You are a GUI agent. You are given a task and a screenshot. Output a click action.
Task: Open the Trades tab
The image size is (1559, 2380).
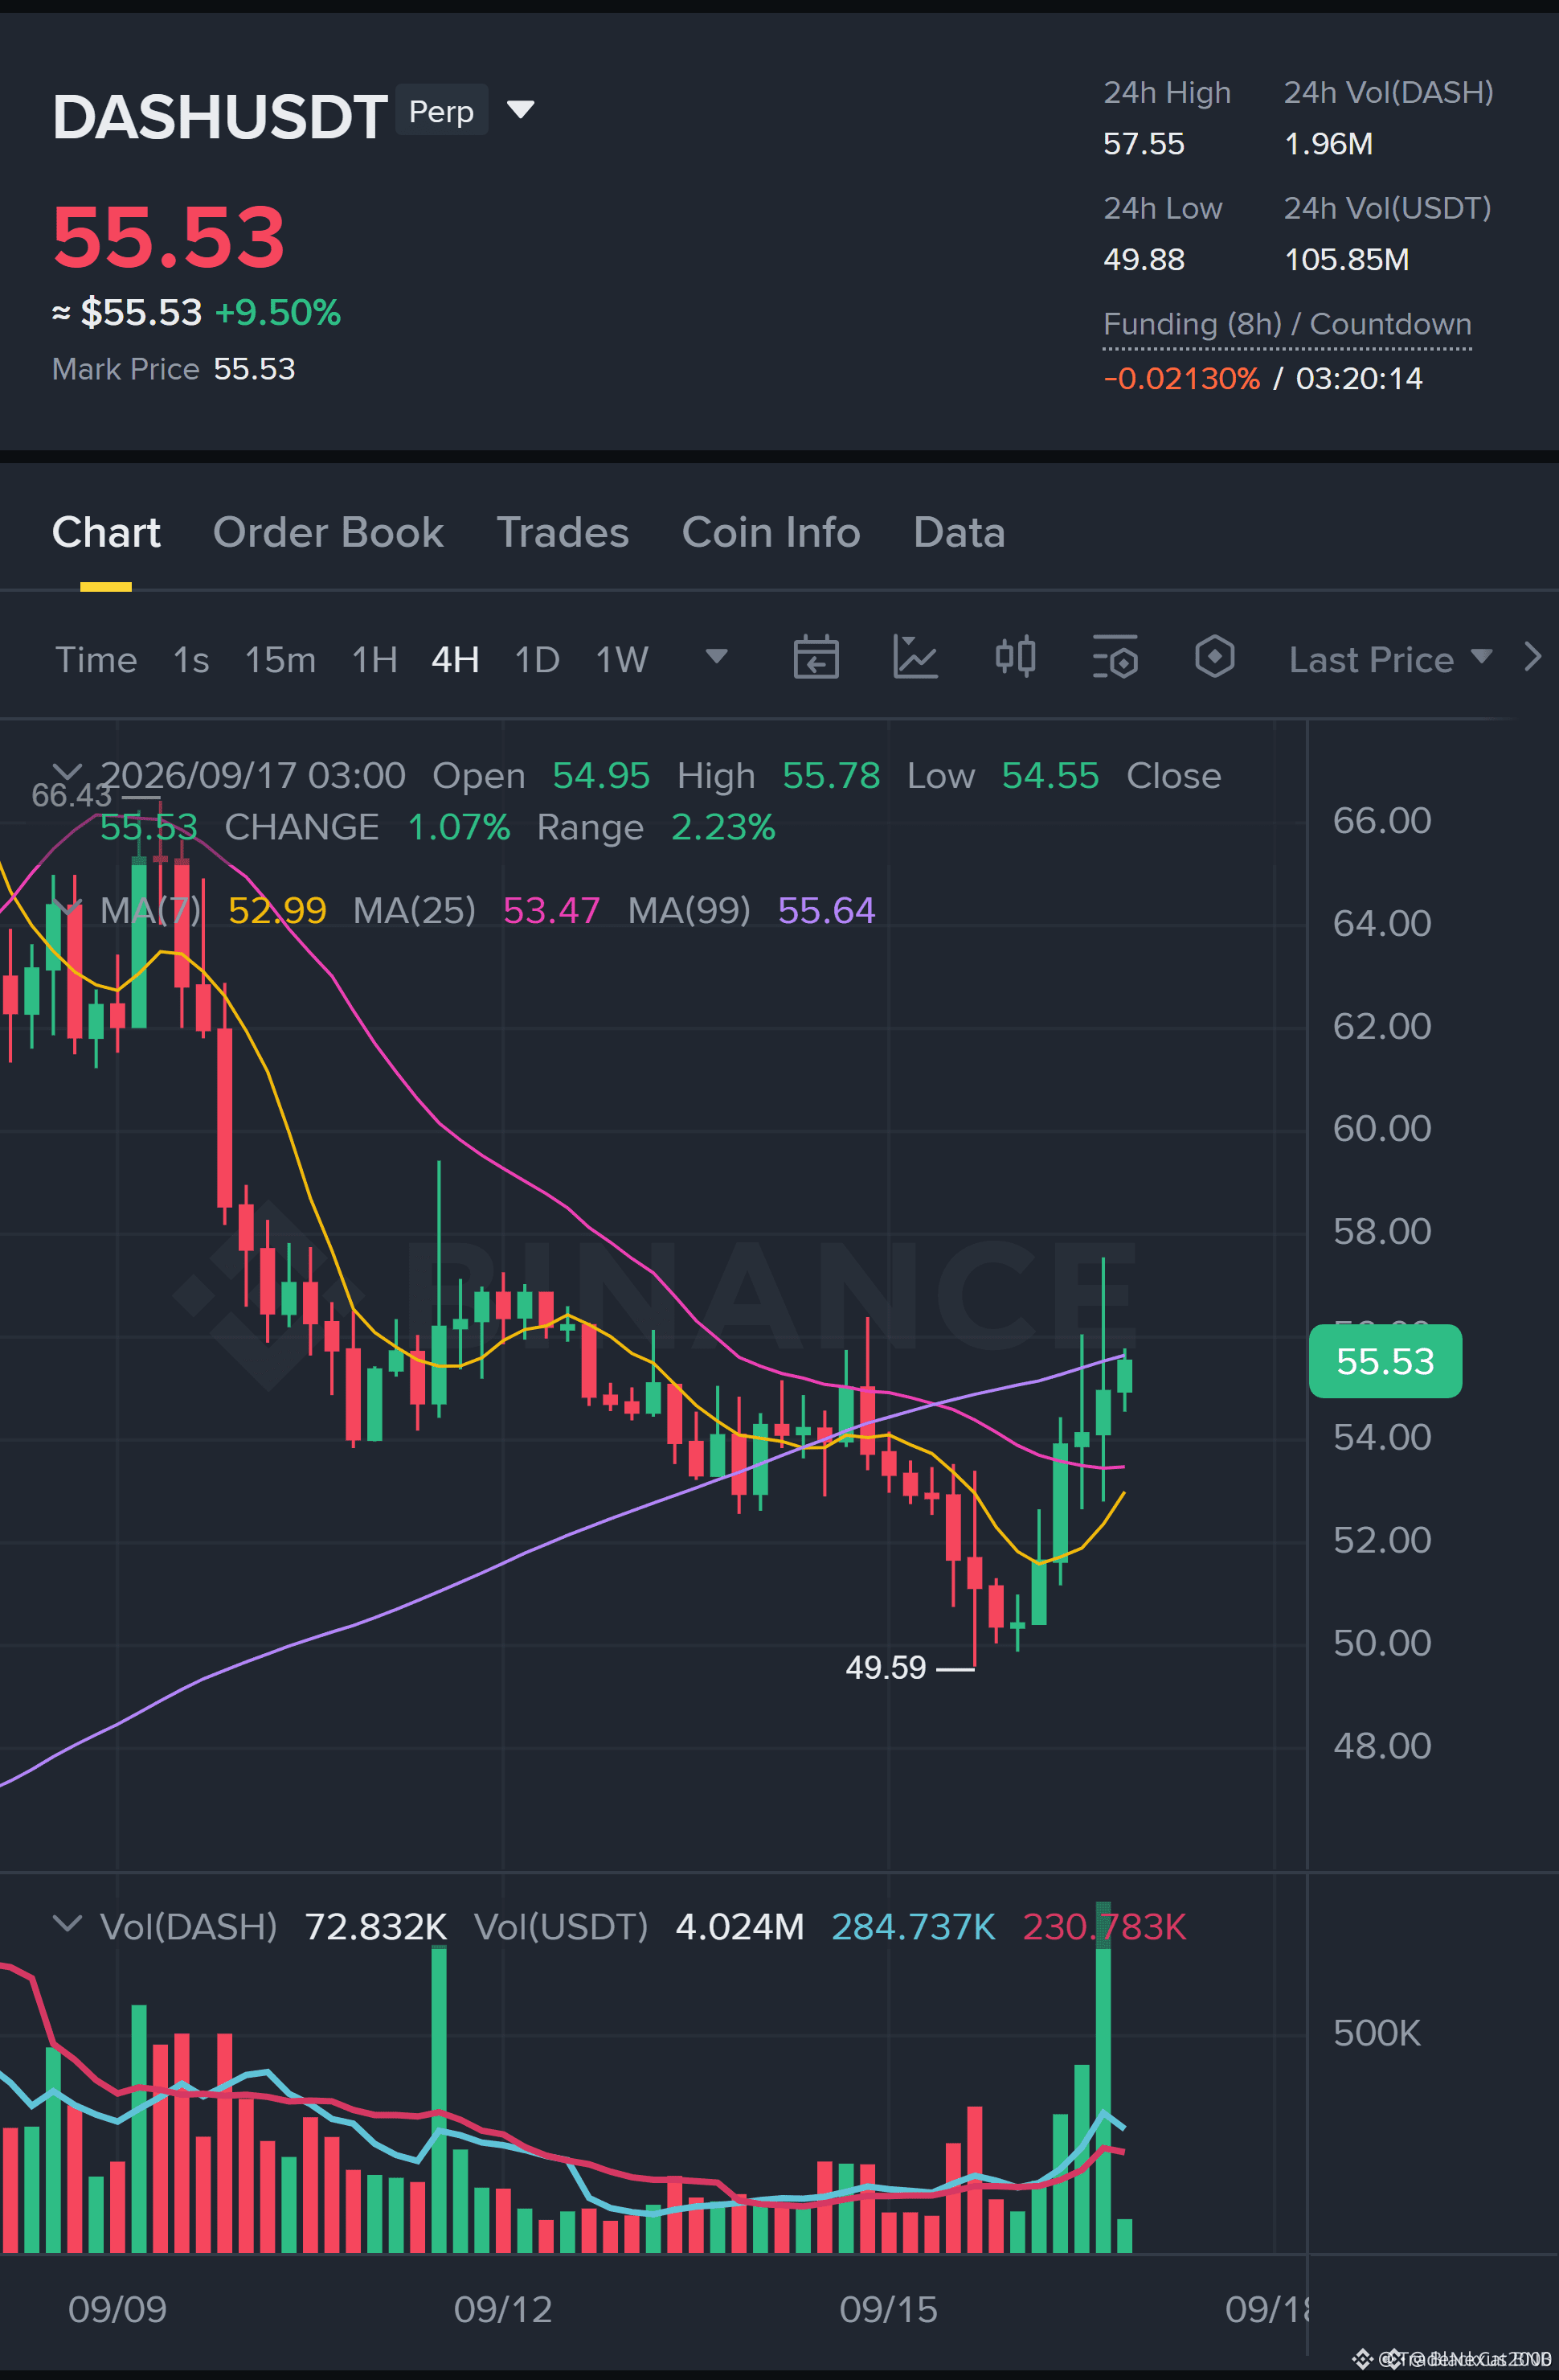563,532
